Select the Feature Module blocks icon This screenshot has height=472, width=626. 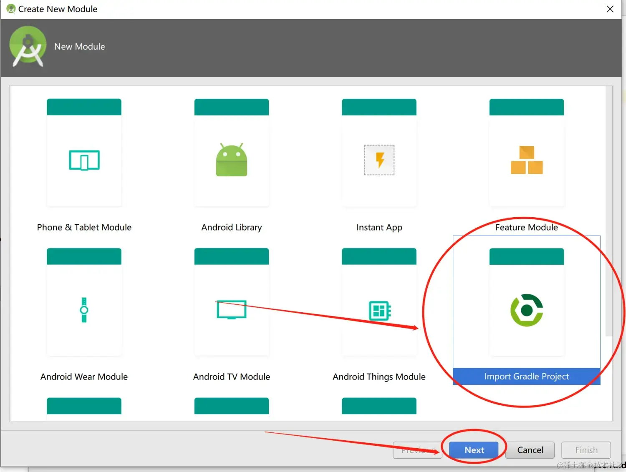click(527, 160)
